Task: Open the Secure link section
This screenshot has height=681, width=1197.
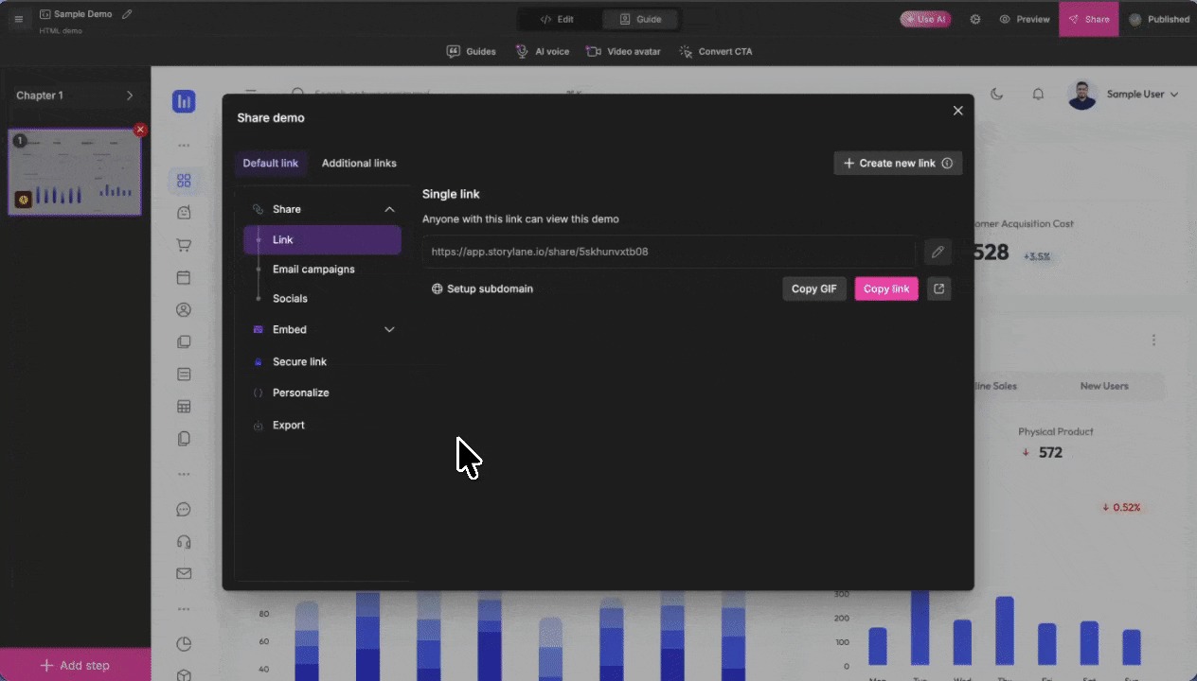Action: coord(299,361)
